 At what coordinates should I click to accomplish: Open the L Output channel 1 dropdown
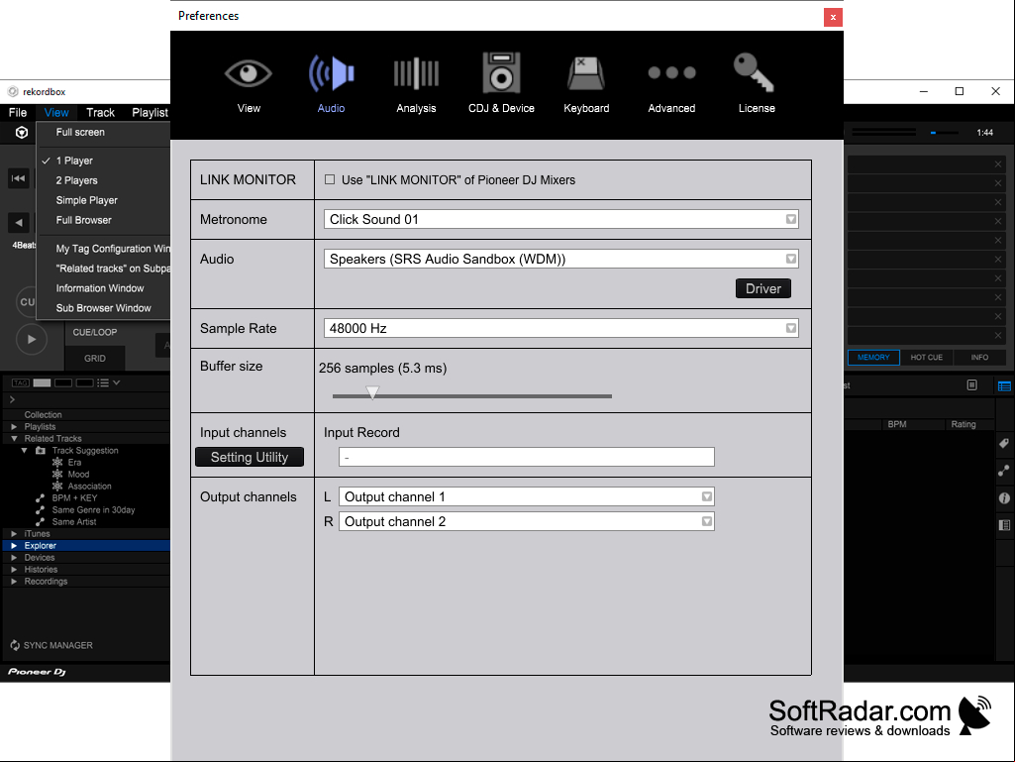(526, 497)
